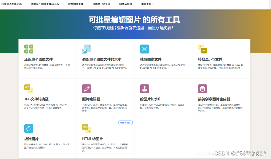Click the purple pencil photo editor icon
Screen dimensions: 271x159
(x=86, y=89)
